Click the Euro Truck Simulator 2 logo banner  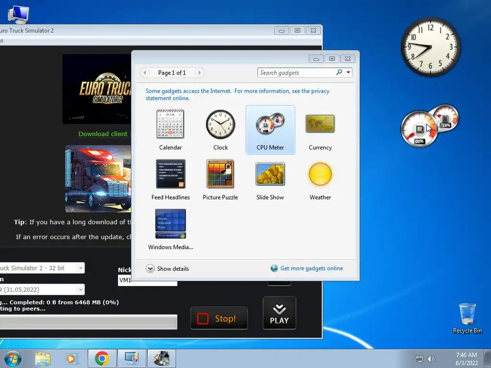[97, 89]
